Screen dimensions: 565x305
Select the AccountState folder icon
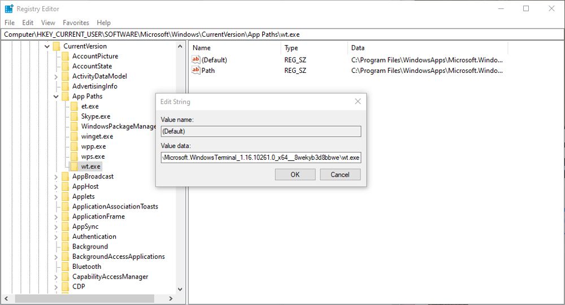[65, 66]
